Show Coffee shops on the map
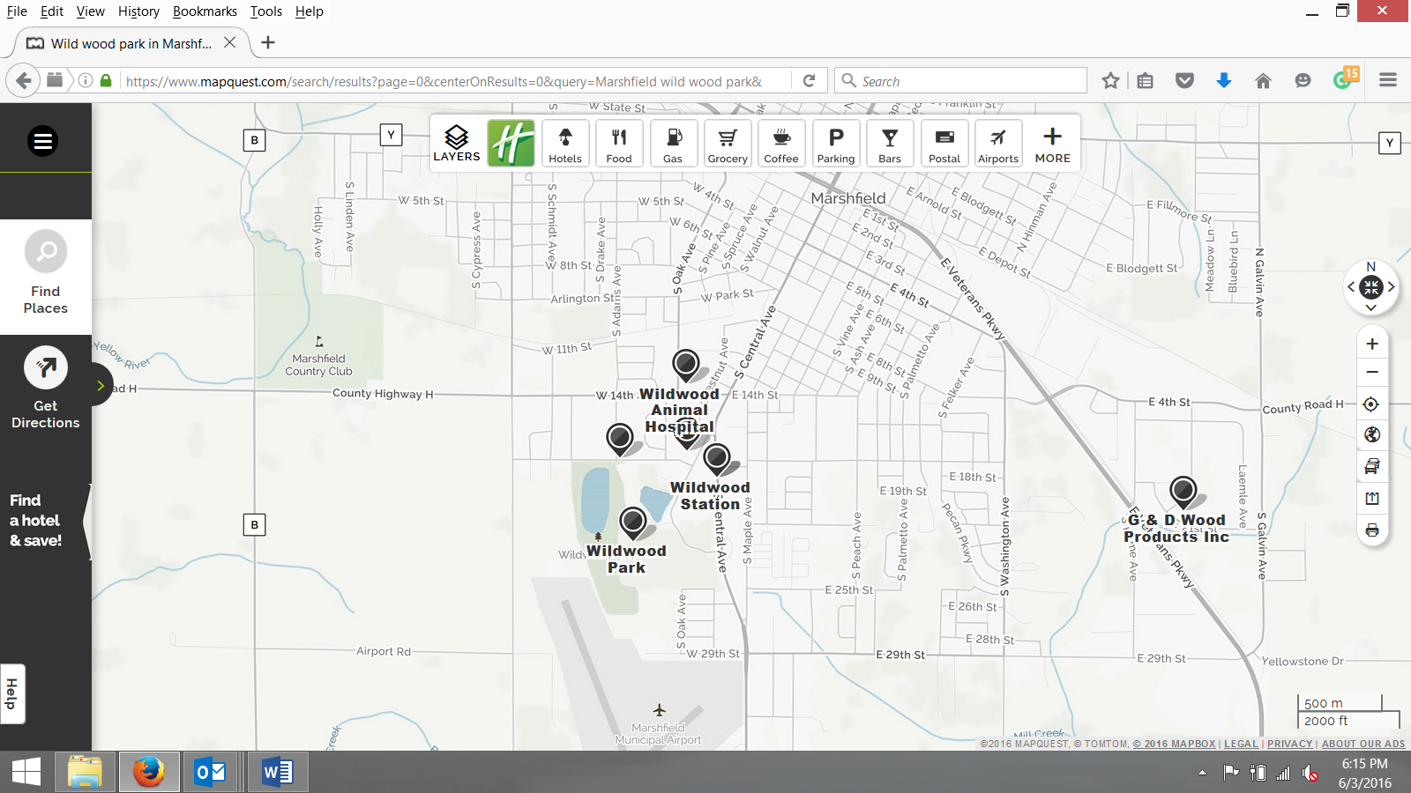Image resolution: width=1411 pixels, height=793 pixels. pyautogui.click(x=781, y=143)
